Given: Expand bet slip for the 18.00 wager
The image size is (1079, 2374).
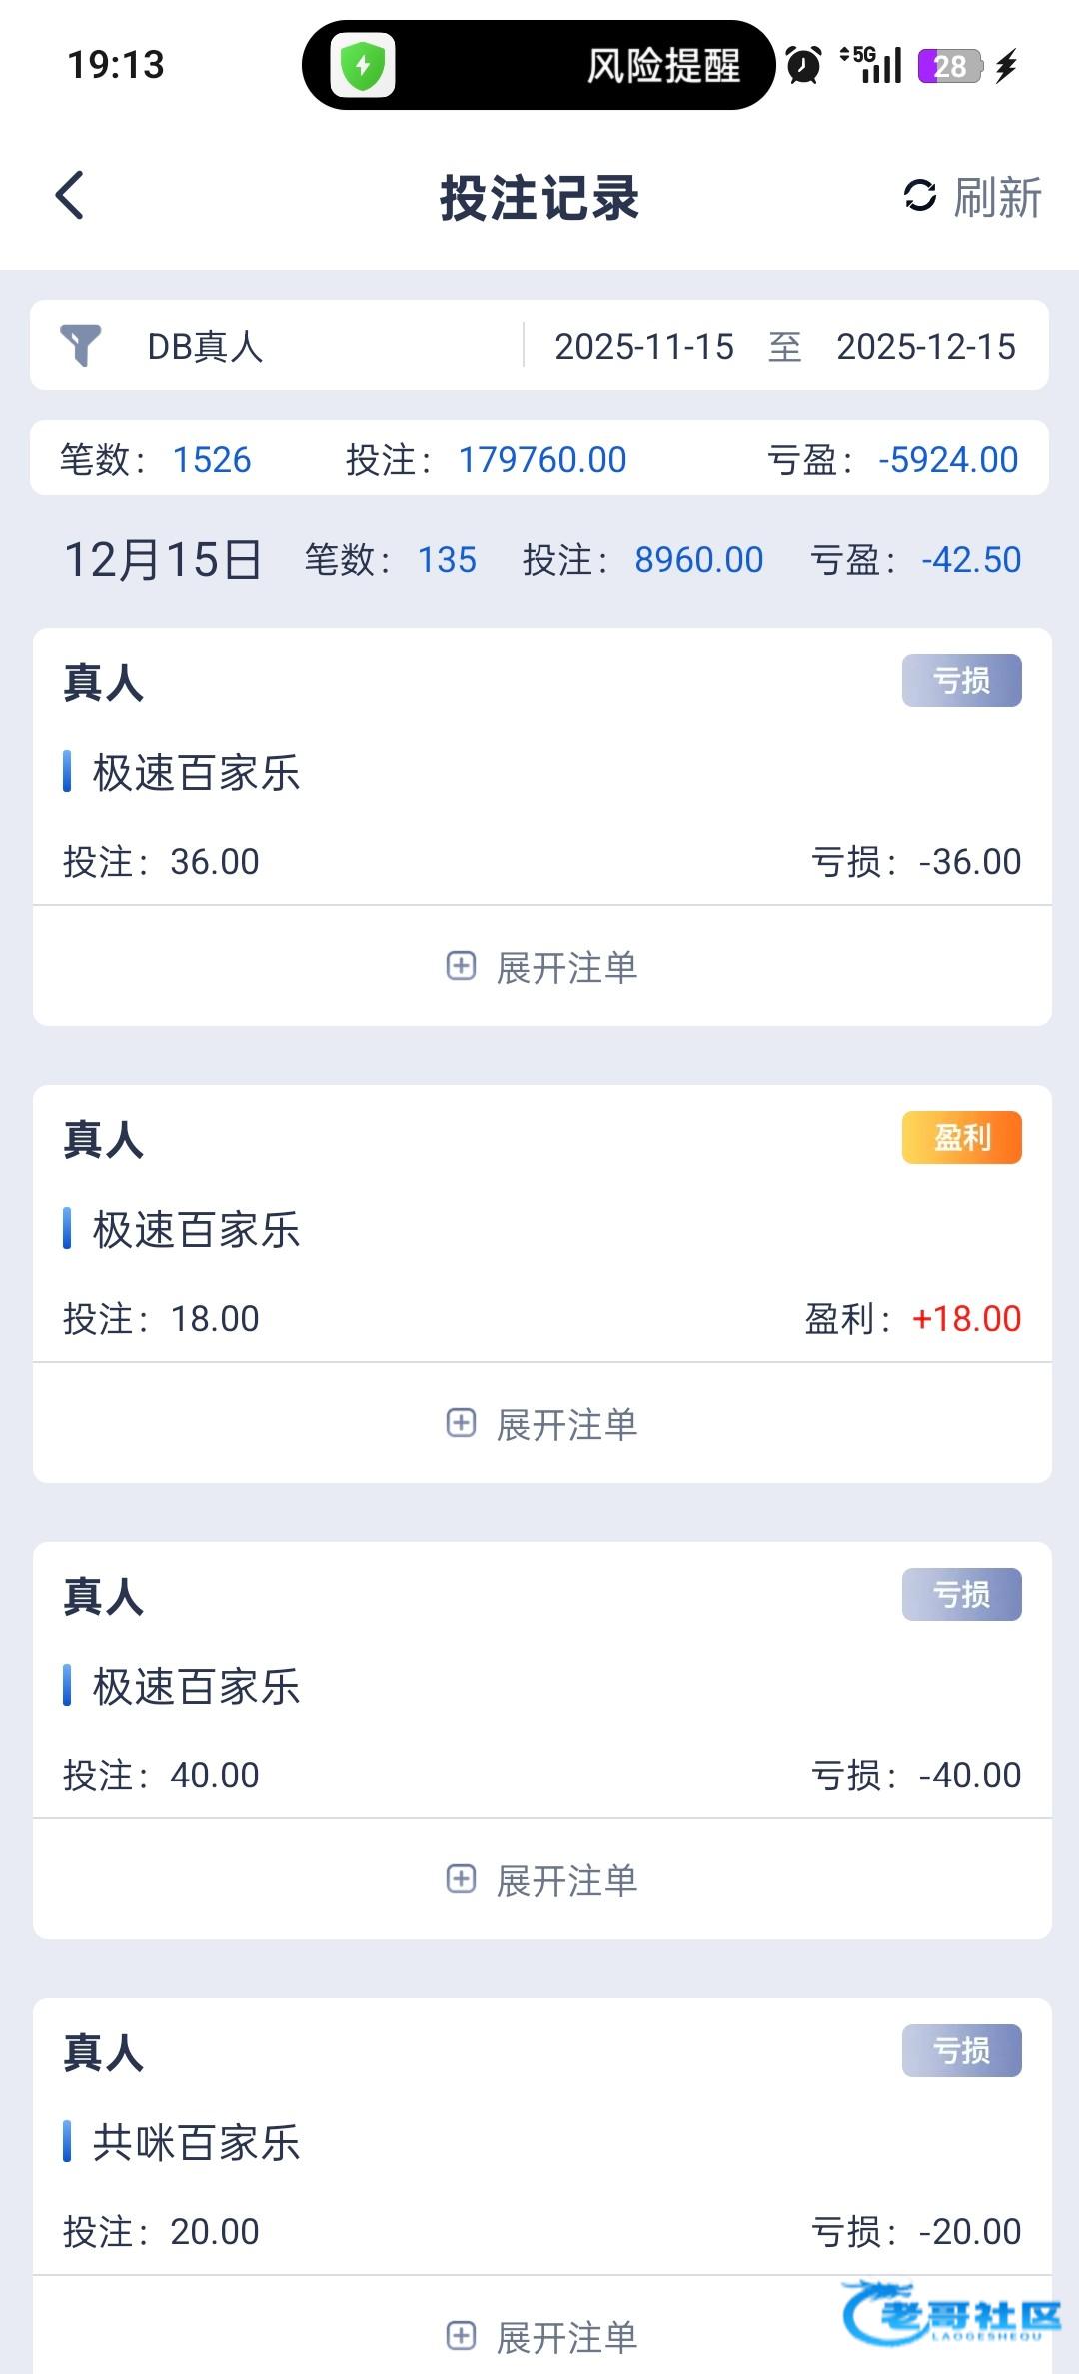Looking at the screenshot, I should 541,1424.
